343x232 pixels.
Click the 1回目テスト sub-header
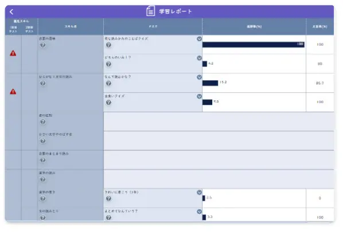coord(13,29)
